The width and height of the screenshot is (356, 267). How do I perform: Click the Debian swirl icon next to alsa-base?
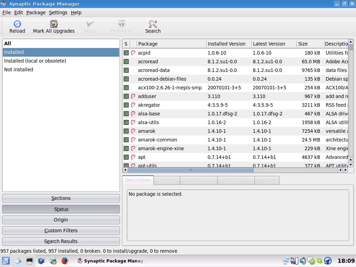pos(133,114)
